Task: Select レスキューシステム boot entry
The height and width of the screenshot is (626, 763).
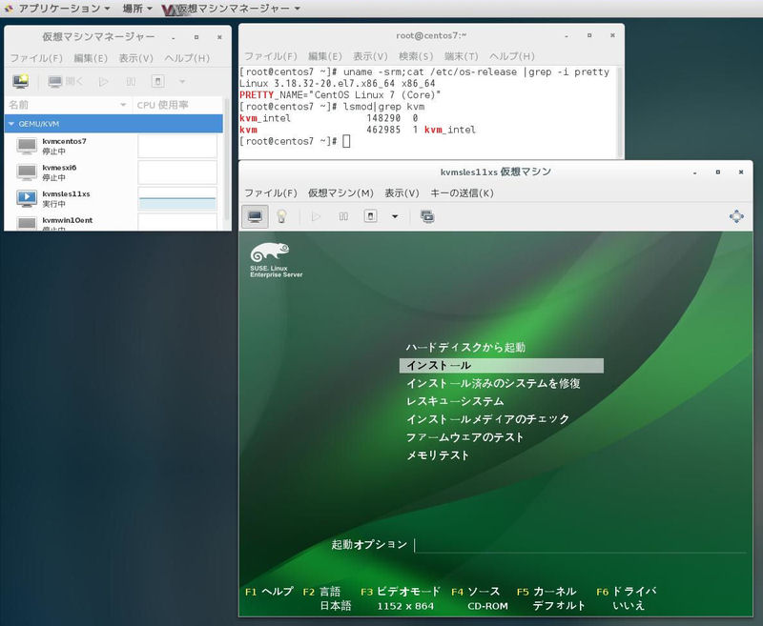Action: pyautogui.click(x=455, y=401)
